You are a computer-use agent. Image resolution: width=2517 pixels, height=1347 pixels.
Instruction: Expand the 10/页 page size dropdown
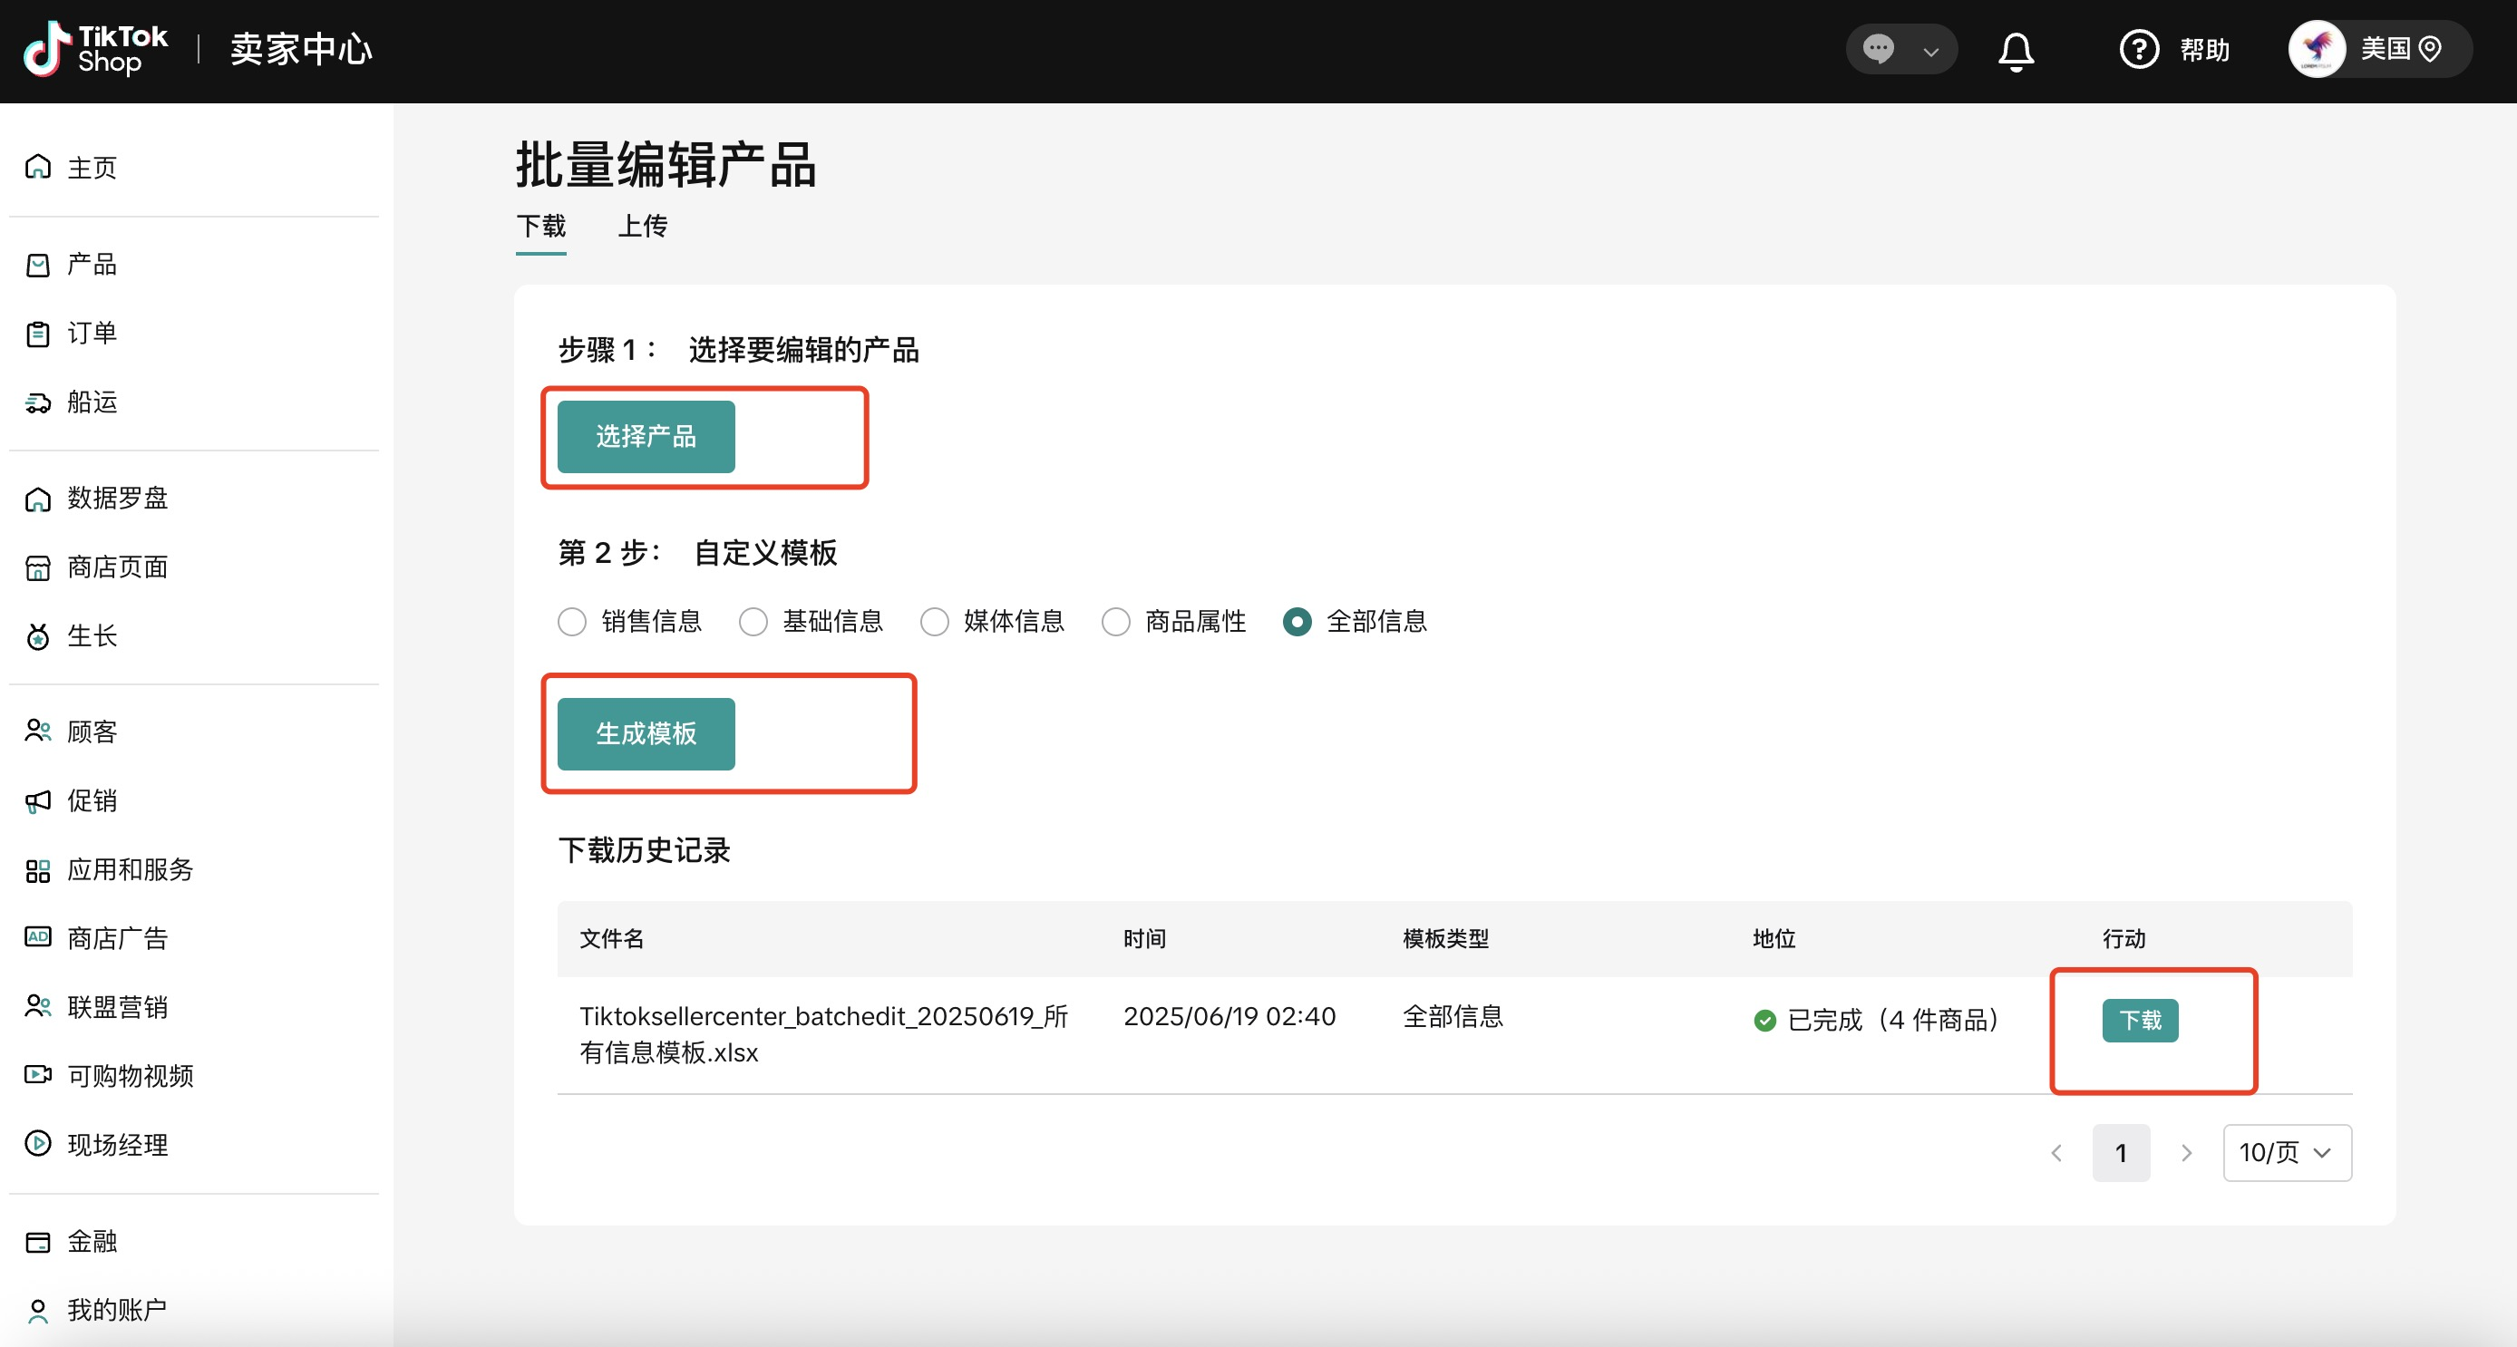[x=2286, y=1153]
